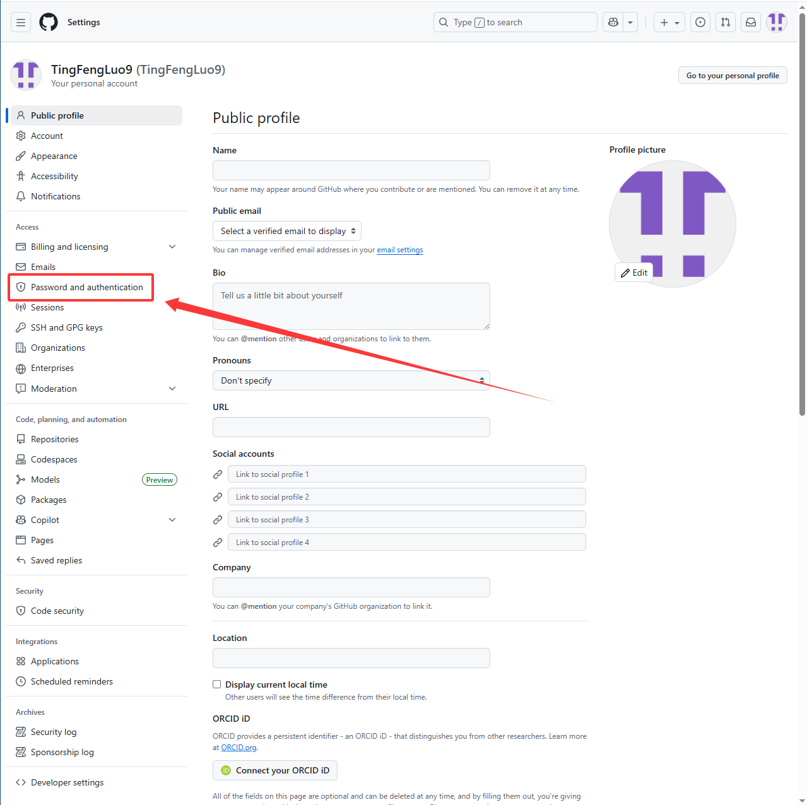The image size is (807, 805).
Task: Open the Pronouns dropdown
Action: coord(351,380)
